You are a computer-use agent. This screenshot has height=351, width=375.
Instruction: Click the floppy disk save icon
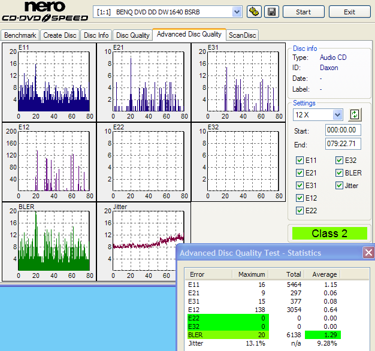[271, 12]
